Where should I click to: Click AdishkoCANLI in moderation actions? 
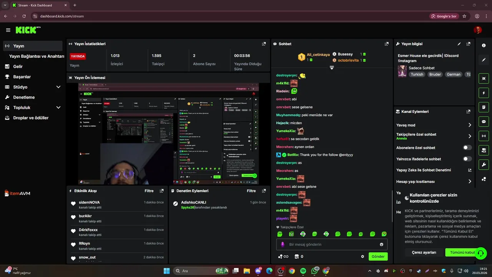point(194,202)
